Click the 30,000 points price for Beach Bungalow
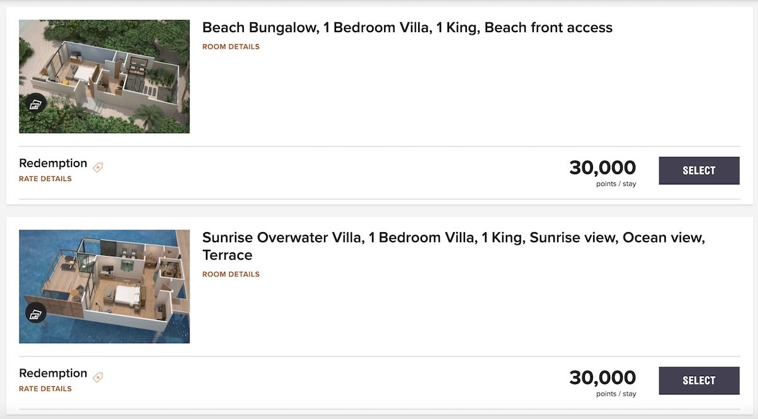This screenshot has height=419, width=758. pos(603,168)
